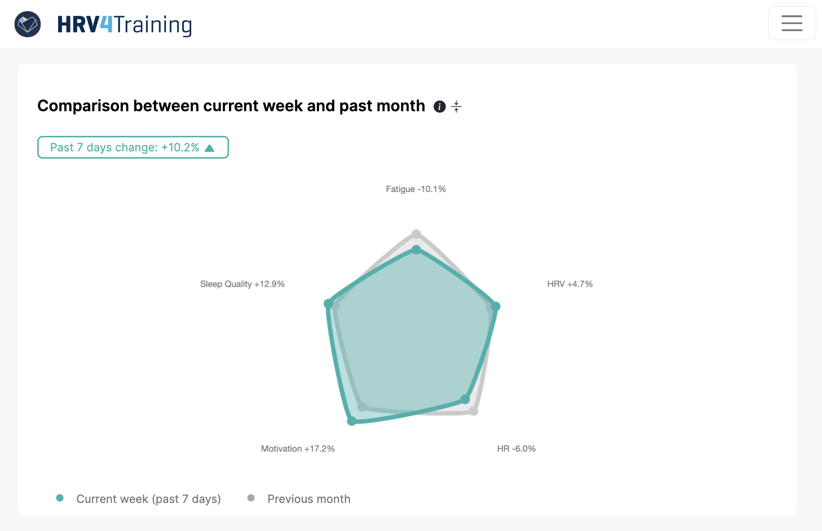Click the teal triangle in the change badge
The width and height of the screenshot is (822, 531).
click(x=210, y=148)
